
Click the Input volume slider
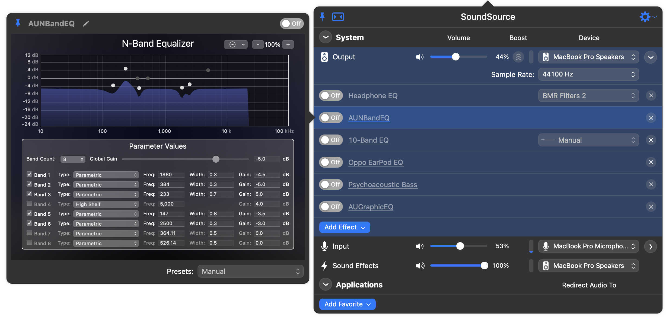[458, 246]
